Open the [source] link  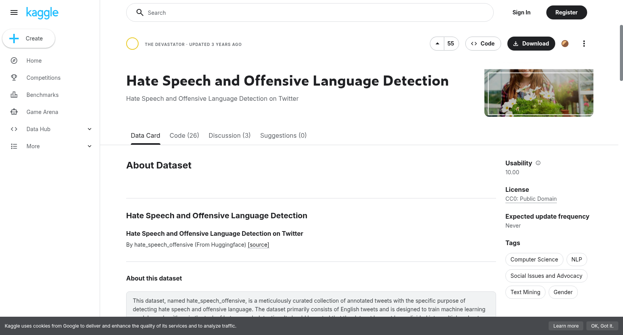(259, 245)
